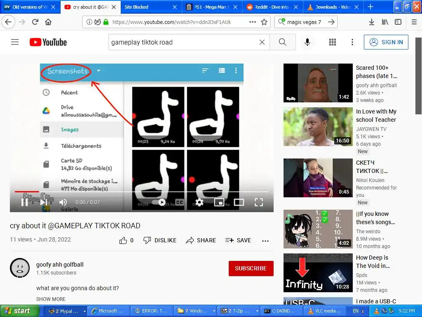Switch to 'Site Blocked' tab

pos(151,7)
